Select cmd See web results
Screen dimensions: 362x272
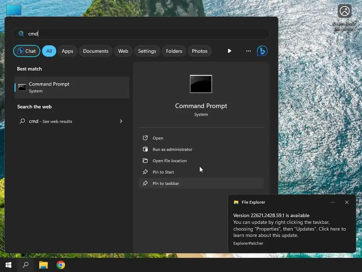point(72,121)
